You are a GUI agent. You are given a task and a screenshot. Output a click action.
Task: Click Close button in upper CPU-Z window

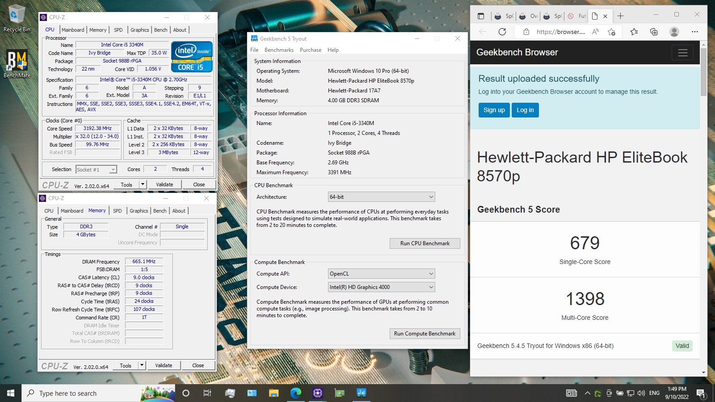(199, 184)
